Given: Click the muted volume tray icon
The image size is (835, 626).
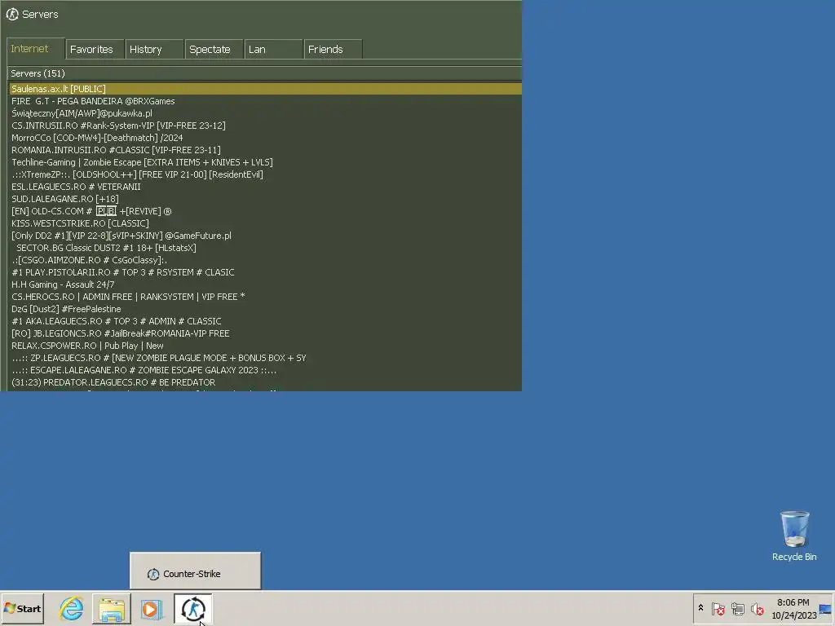Looking at the screenshot, I should 757,608.
